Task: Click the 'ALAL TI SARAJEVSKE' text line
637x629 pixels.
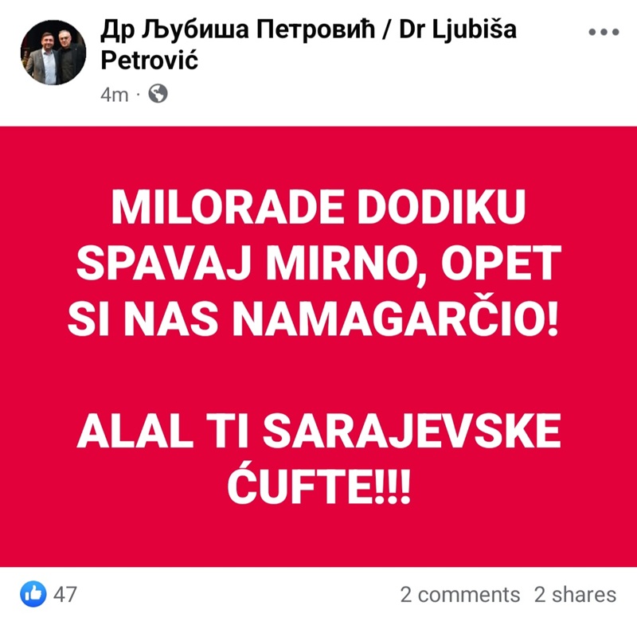Action: pyautogui.click(x=319, y=431)
